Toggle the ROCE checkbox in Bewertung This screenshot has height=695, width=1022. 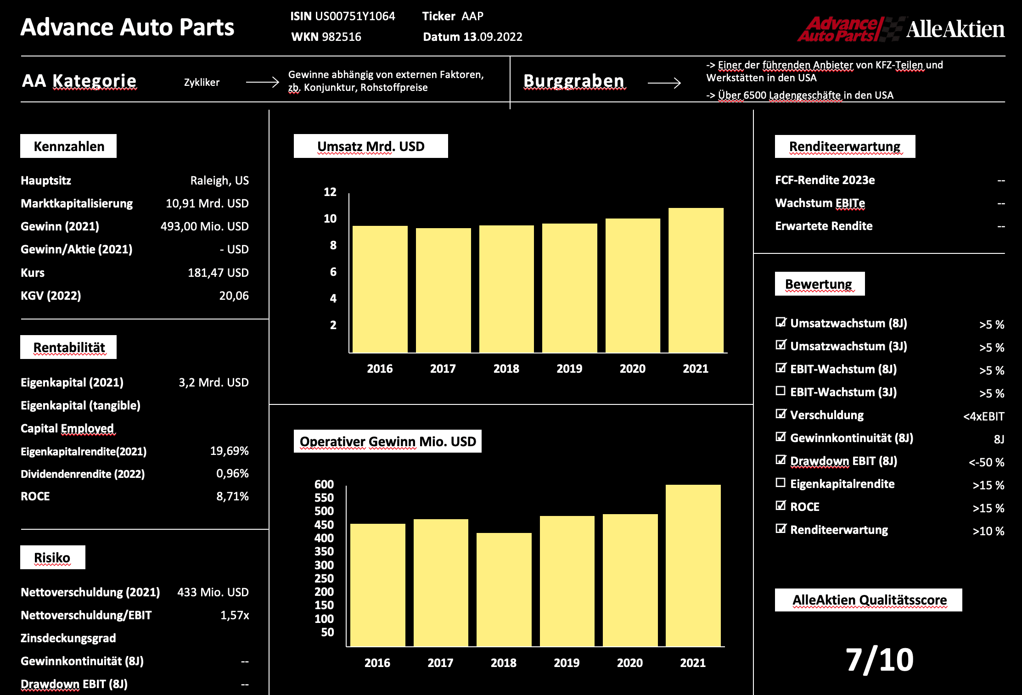[781, 506]
